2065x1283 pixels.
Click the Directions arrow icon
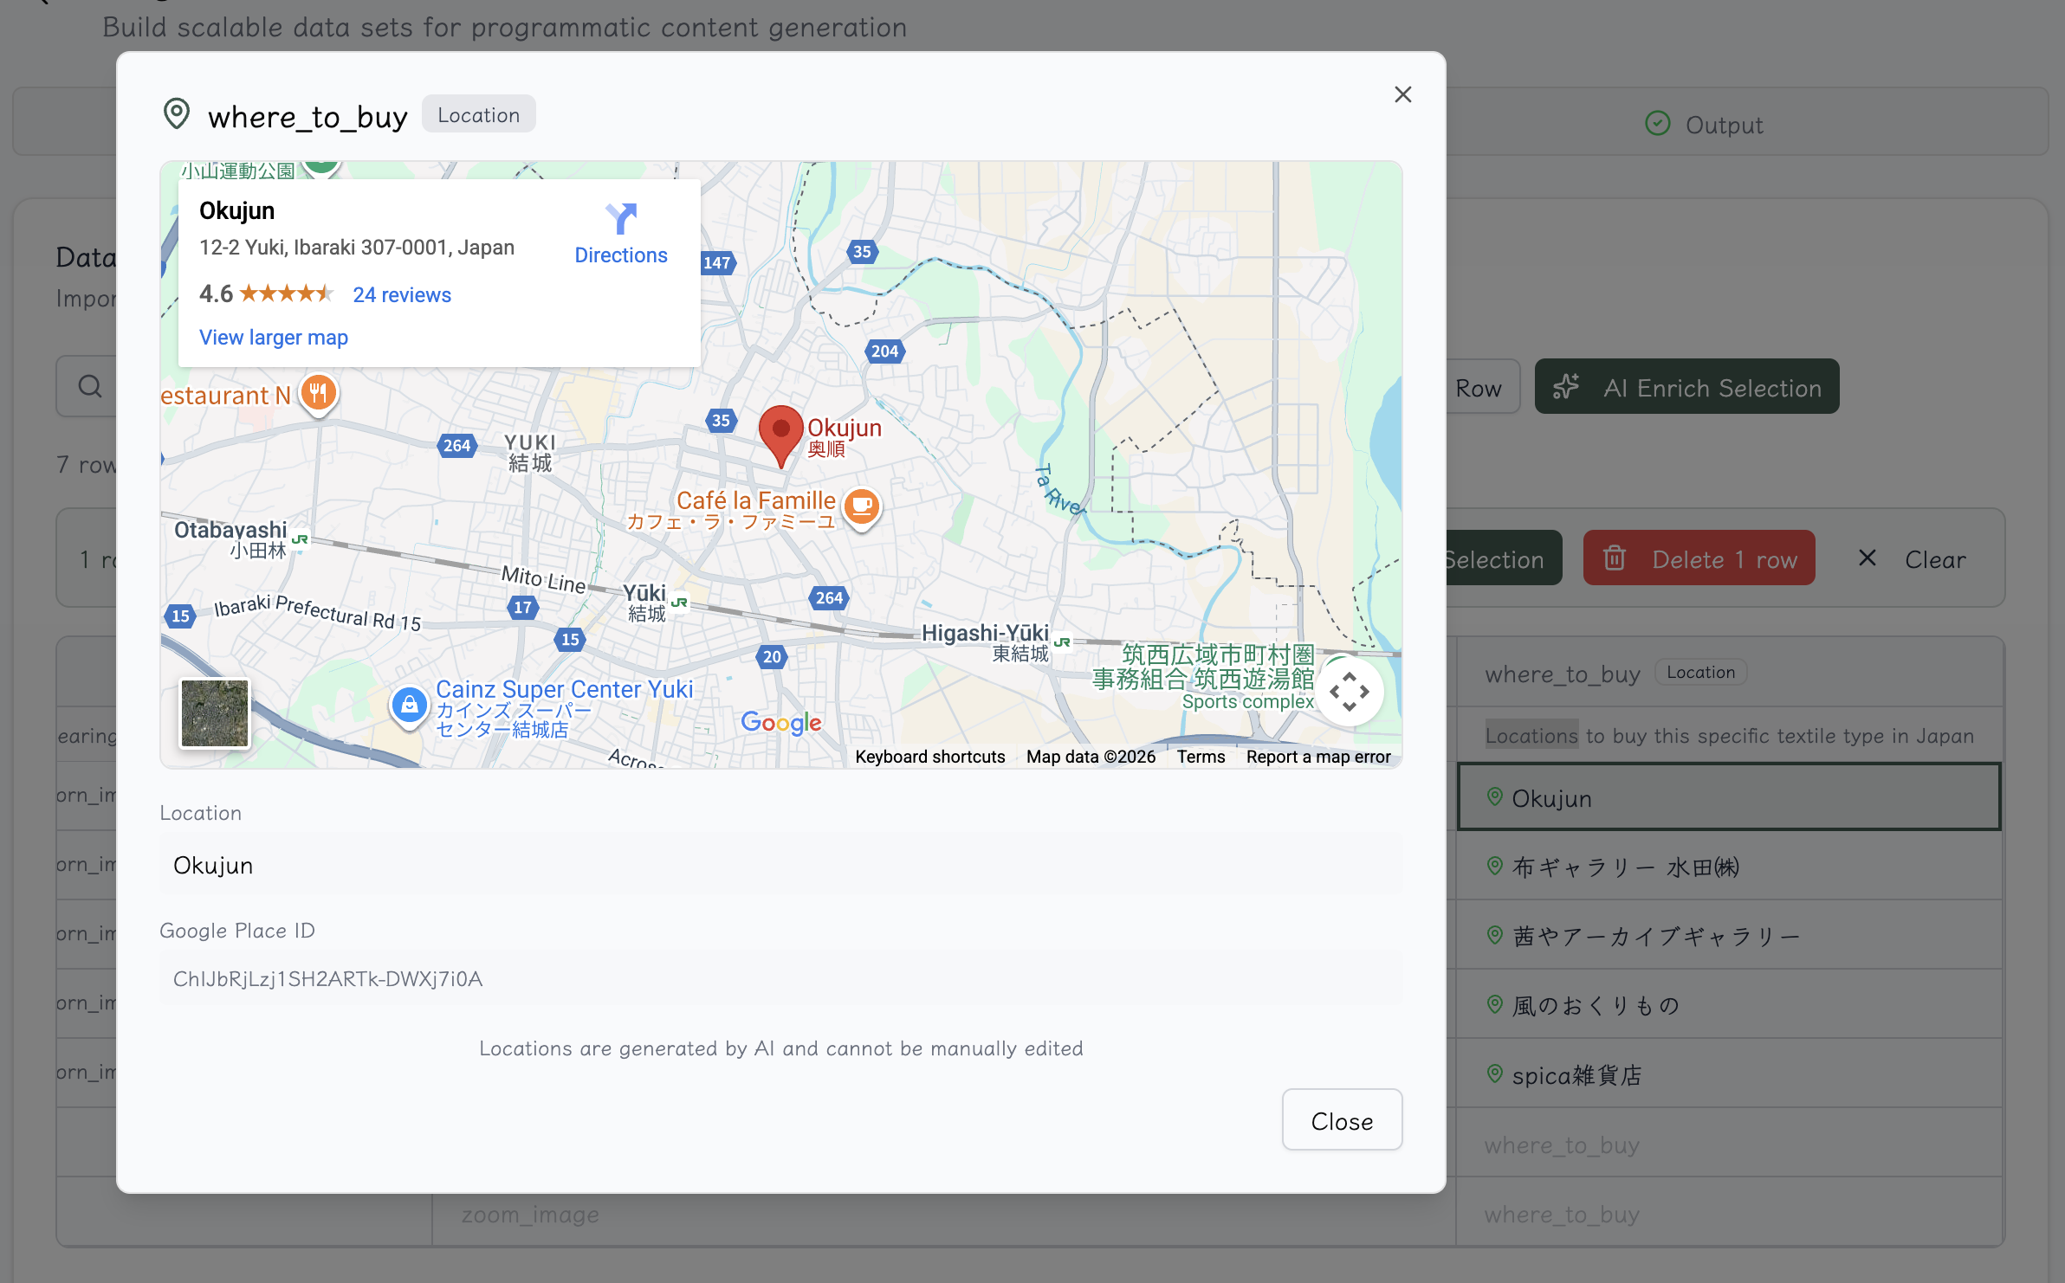pyautogui.click(x=621, y=219)
